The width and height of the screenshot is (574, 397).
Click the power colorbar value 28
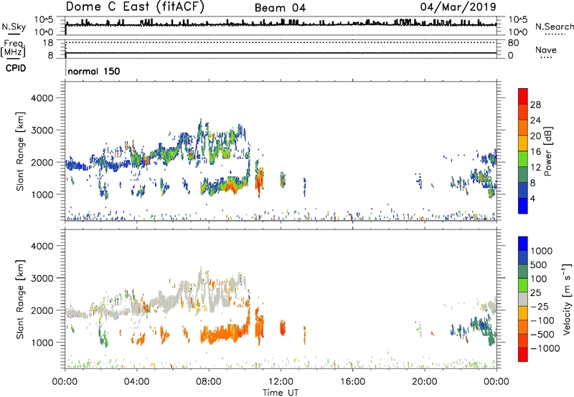pyautogui.click(x=535, y=105)
